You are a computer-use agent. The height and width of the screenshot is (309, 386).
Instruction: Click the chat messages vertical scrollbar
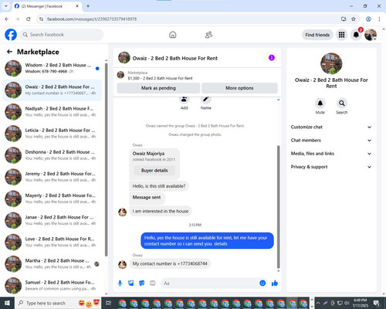coord(278,207)
